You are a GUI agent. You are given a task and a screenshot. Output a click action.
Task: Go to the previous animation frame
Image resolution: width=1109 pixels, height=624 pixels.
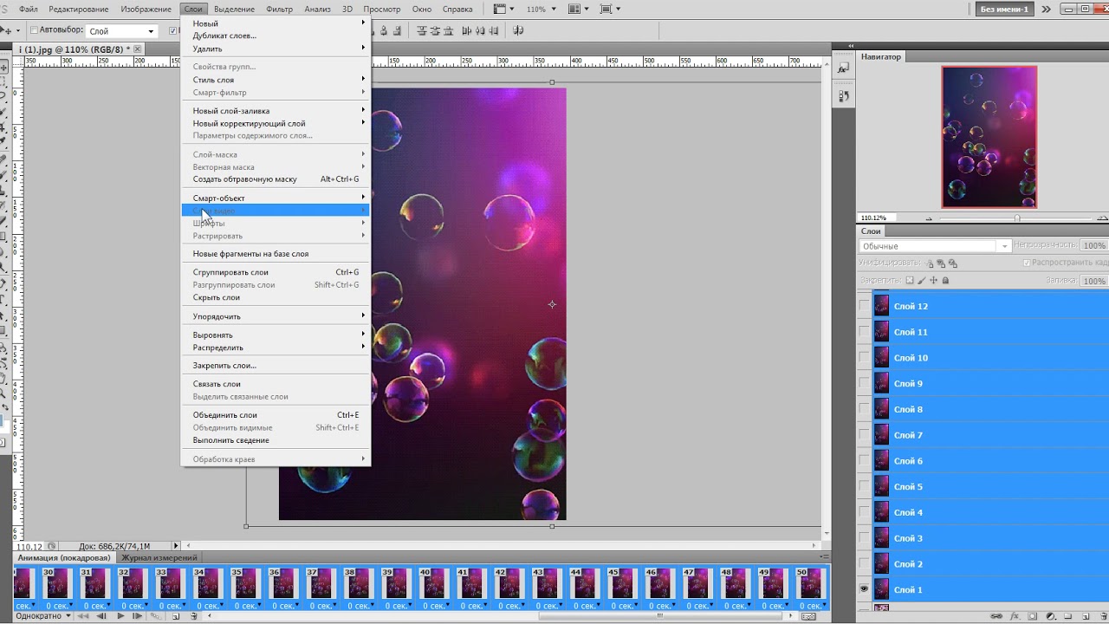tap(101, 616)
